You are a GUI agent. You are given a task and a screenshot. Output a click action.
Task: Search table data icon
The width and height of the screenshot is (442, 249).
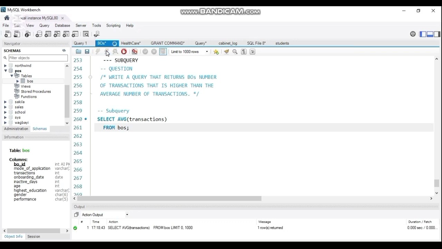pos(86,34)
